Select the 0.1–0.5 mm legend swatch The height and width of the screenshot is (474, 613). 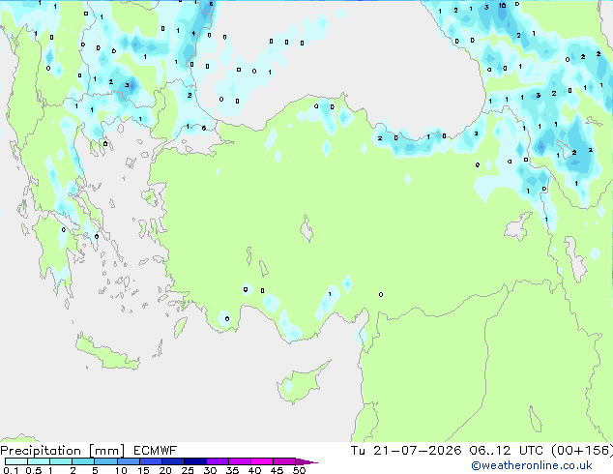[x=16, y=461]
